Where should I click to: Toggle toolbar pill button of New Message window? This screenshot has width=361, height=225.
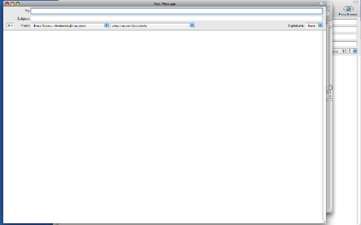321,4
